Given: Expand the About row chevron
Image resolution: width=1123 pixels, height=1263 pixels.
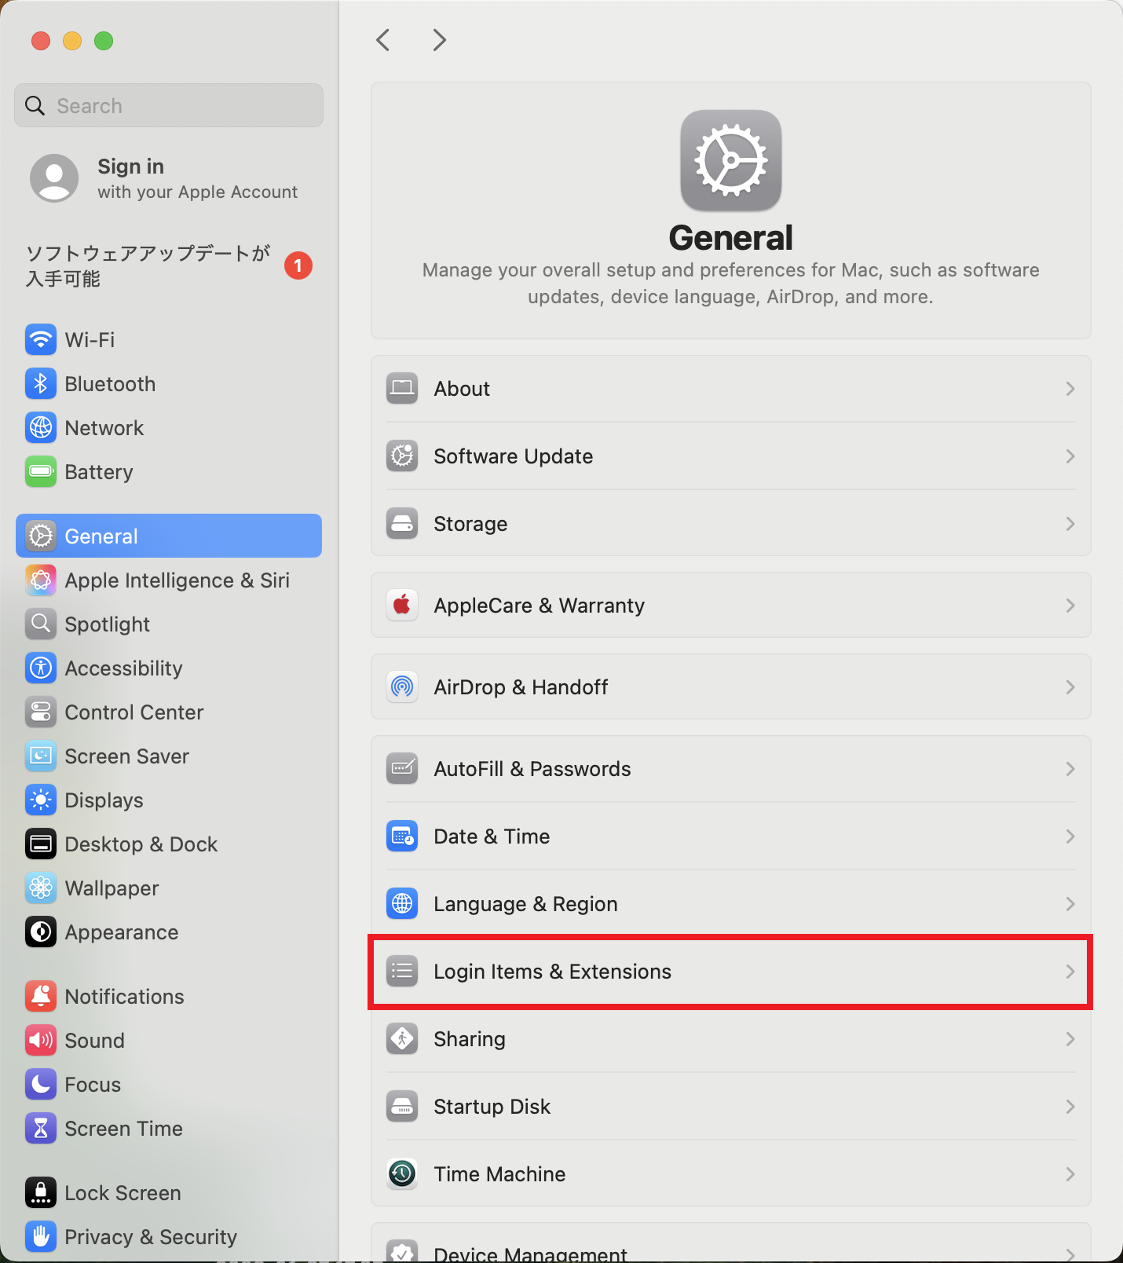Looking at the screenshot, I should point(1070,389).
